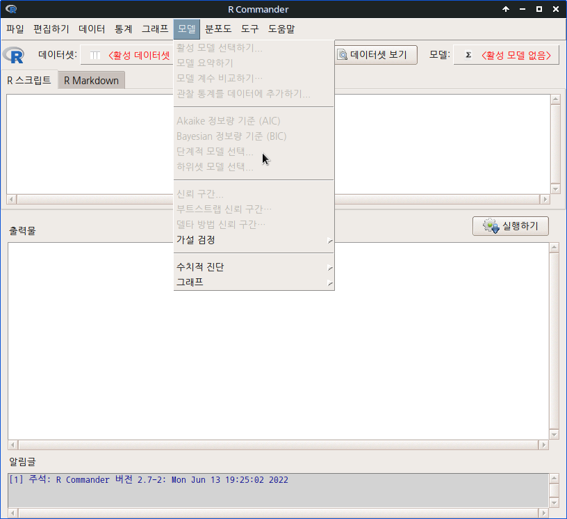Click the 데이터셋 보기 button

376,55
